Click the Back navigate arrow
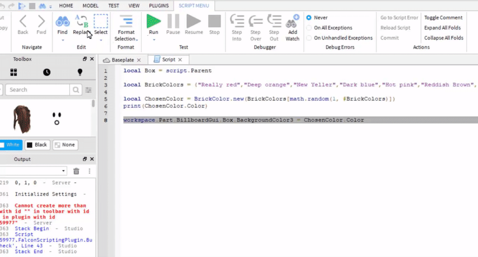Viewport: 478px width, 257px height. click(x=23, y=21)
